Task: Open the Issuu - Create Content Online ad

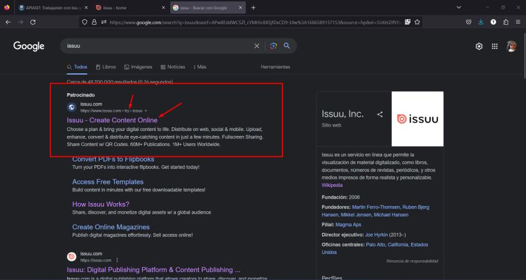Action: tap(112, 120)
